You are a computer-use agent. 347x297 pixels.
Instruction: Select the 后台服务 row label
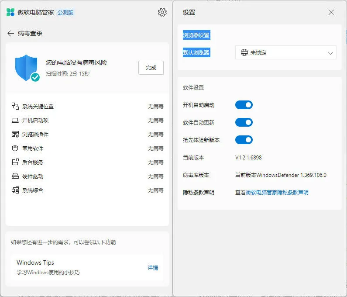tap(33, 162)
